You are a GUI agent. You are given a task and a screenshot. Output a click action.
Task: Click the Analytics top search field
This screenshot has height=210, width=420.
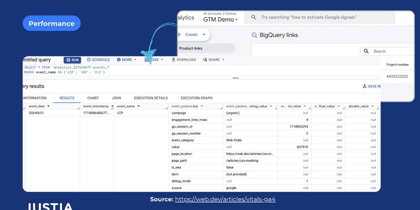[x=320, y=17]
